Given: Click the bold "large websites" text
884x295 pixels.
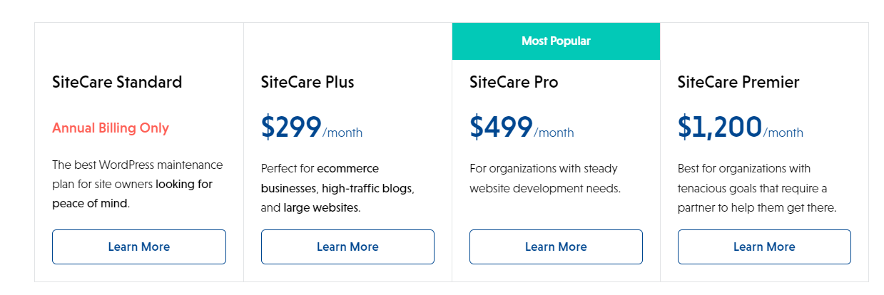Looking at the screenshot, I should [321, 208].
